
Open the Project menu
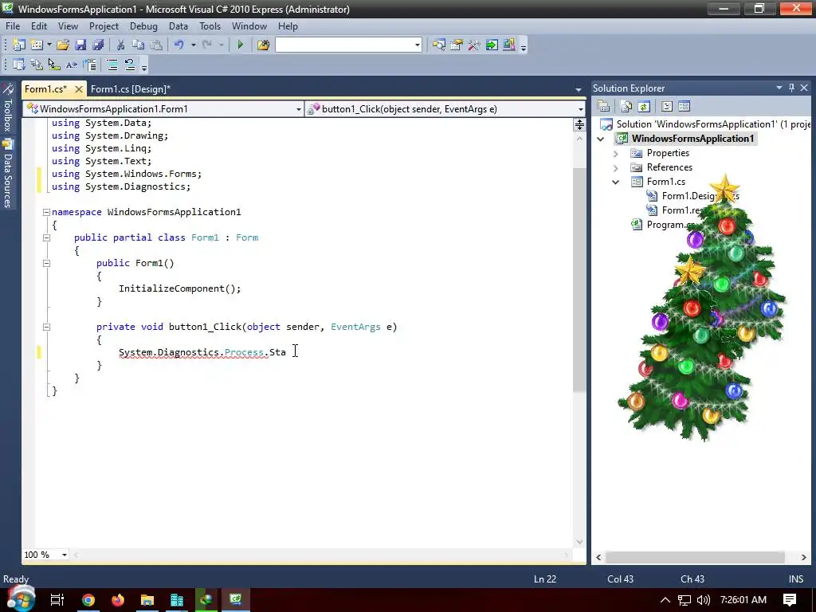point(104,26)
